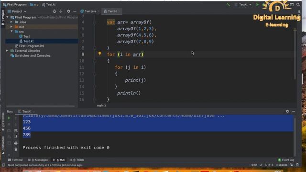This screenshot has height=172, width=306.
Task: Select the .idea folder row
Action: tap(42, 22)
